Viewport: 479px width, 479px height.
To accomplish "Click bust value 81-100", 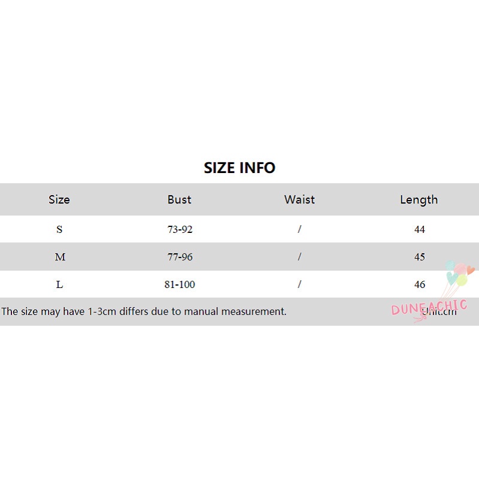I will click(180, 284).
